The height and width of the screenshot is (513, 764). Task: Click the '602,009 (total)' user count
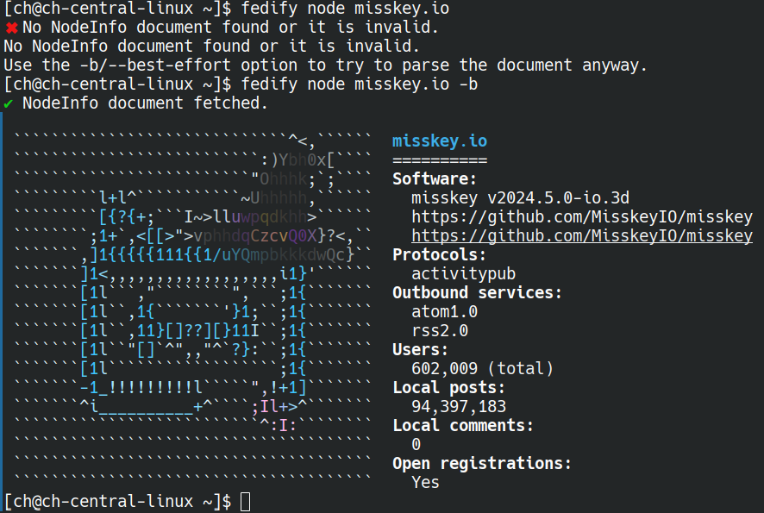point(482,369)
